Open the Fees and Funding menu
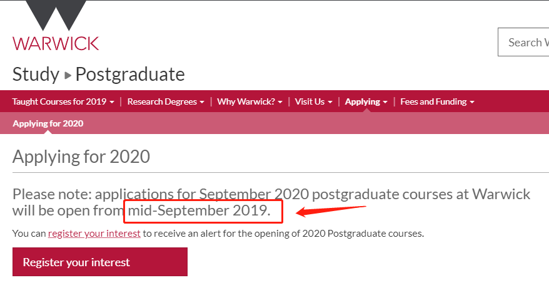Viewport: 549px width, 290px height. click(433, 101)
